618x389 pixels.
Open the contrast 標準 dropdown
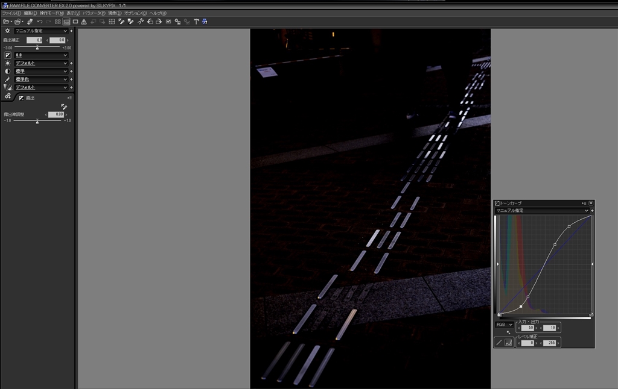[x=41, y=71]
